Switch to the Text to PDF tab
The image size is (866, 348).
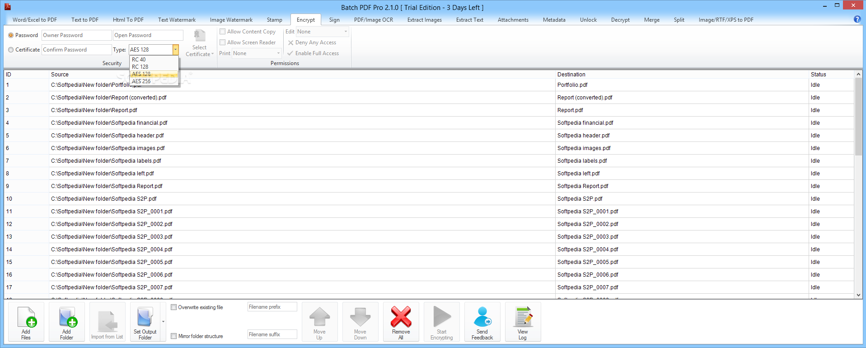(85, 20)
